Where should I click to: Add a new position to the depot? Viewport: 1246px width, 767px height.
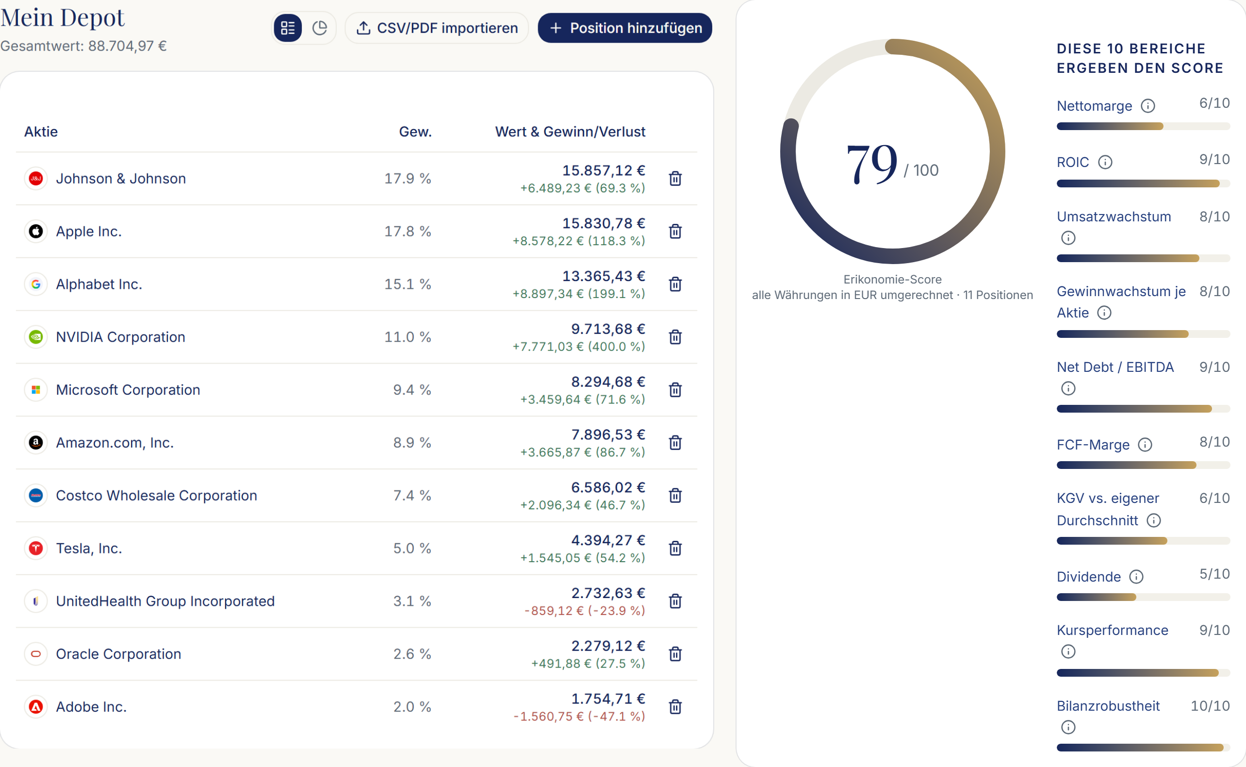point(625,28)
